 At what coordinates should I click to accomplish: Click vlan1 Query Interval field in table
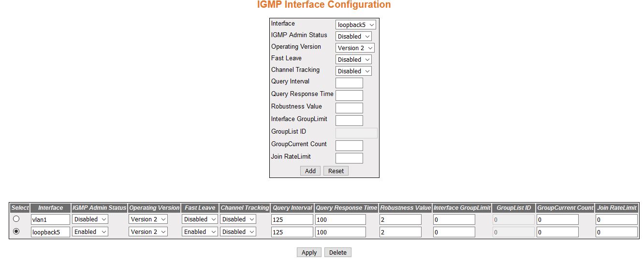tap(292, 219)
